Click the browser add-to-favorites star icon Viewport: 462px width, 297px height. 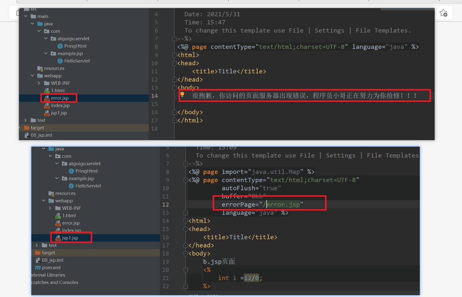tap(443, 13)
